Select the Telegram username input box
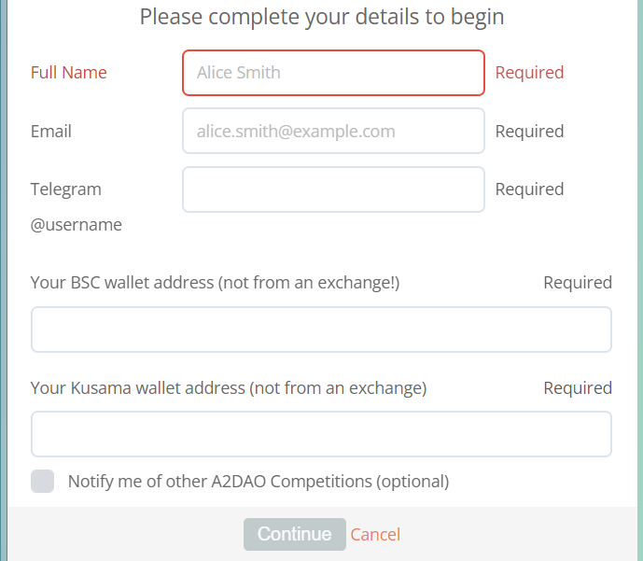 tap(333, 189)
